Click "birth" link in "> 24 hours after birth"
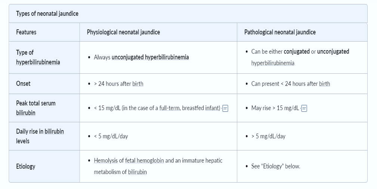The width and height of the screenshot is (377, 189). click(x=137, y=84)
